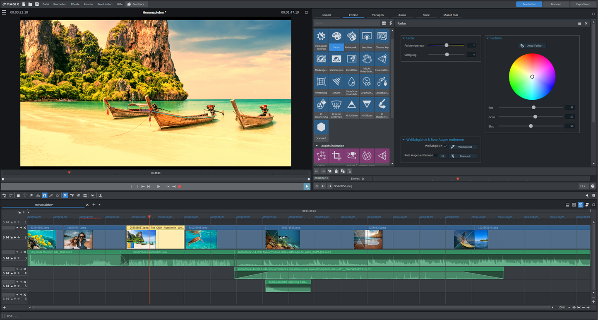
Task: Choose the KI Kolorierung effect
Action: click(321, 106)
